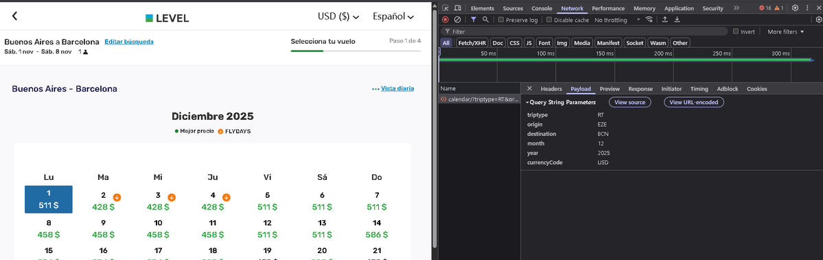The height and width of the screenshot is (260, 823).
Task: Filter requests by Manifest type
Action: point(608,43)
